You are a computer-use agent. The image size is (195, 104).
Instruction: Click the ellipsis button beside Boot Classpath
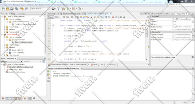(193, 40)
